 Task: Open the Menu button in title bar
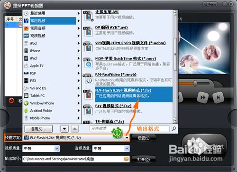[x=210, y=4]
